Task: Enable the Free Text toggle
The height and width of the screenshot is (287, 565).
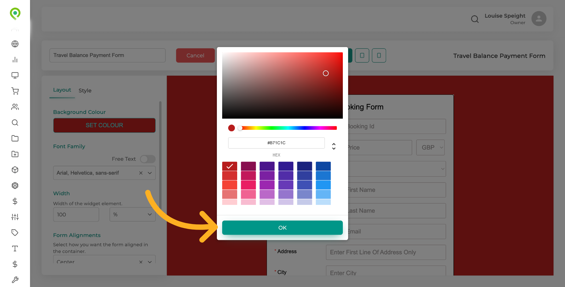Action: coord(147,159)
